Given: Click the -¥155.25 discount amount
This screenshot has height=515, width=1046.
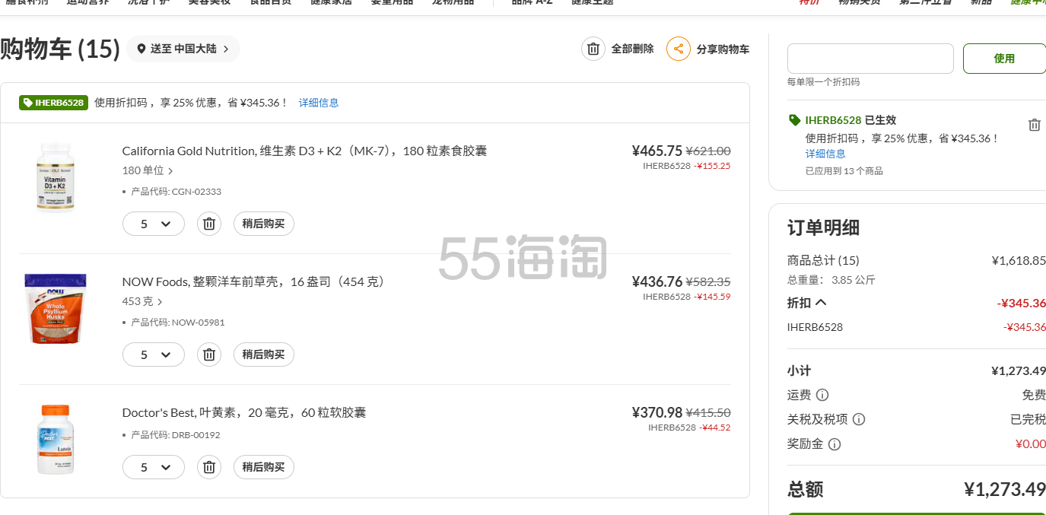Looking at the screenshot, I should click(712, 165).
